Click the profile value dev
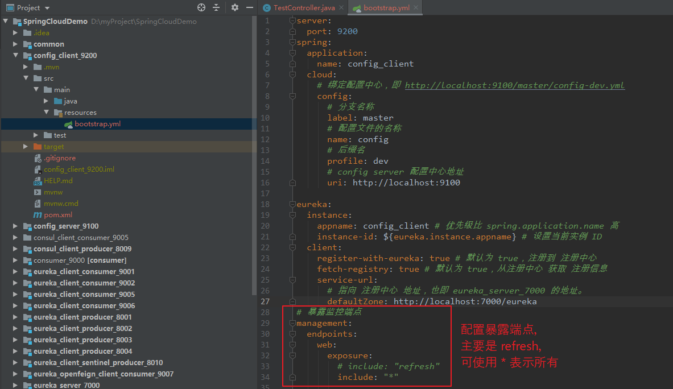 tap(381, 162)
